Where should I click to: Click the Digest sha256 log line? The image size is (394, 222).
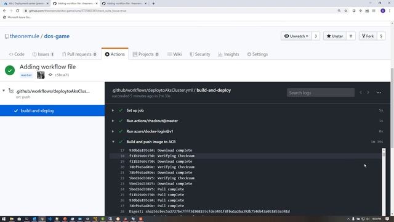click(209, 212)
